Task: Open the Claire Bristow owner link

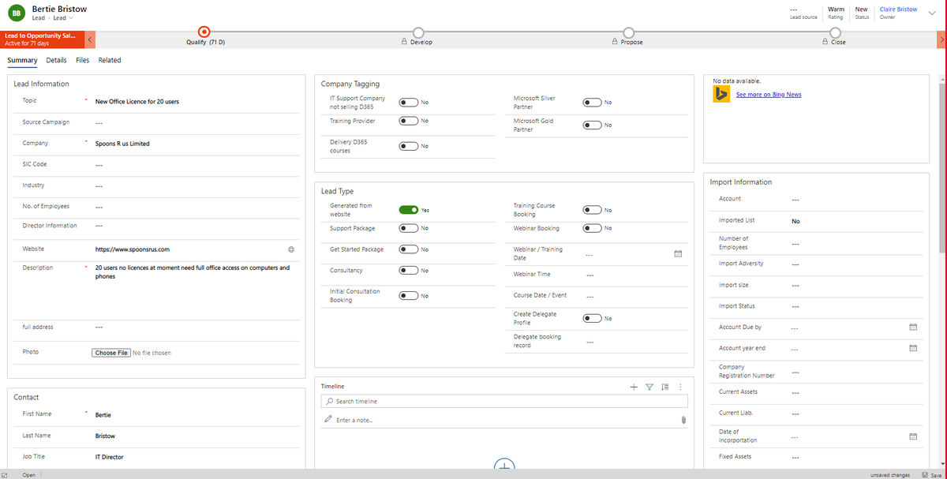Action: (898, 9)
